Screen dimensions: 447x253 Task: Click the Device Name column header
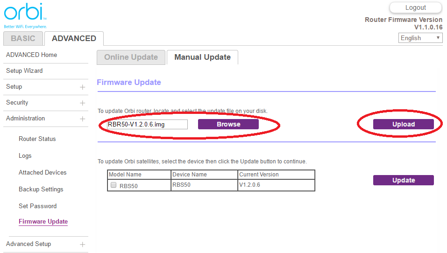click(x=205, y=175)
